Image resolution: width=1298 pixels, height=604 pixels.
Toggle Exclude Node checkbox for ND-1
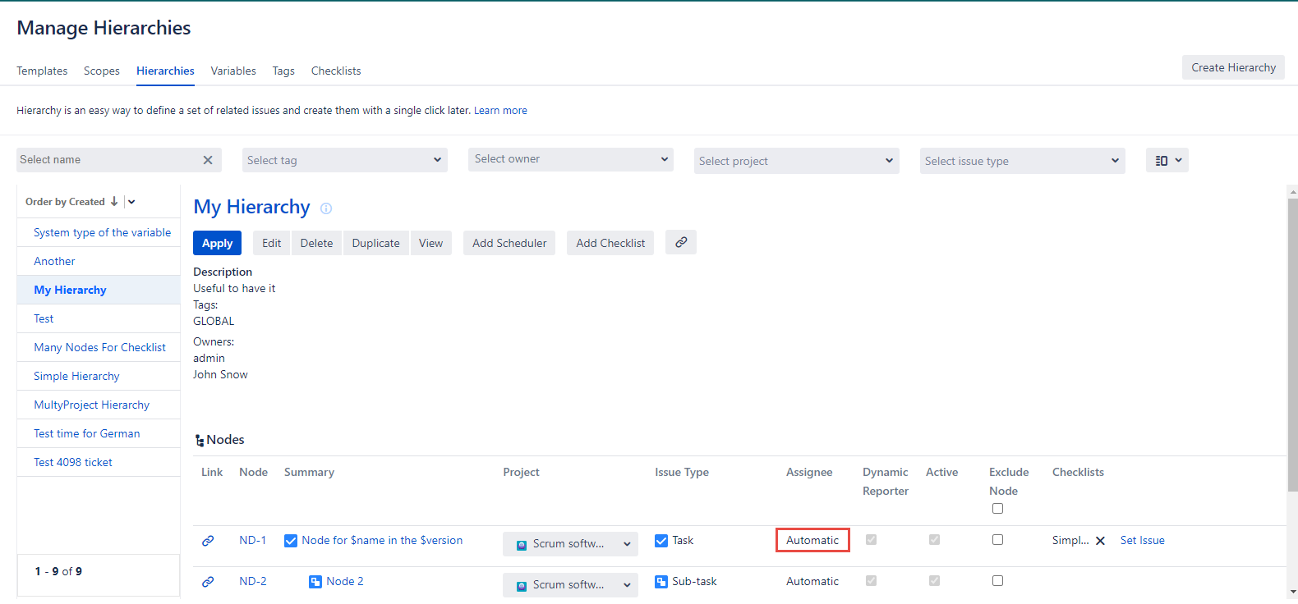pos(997,540)
